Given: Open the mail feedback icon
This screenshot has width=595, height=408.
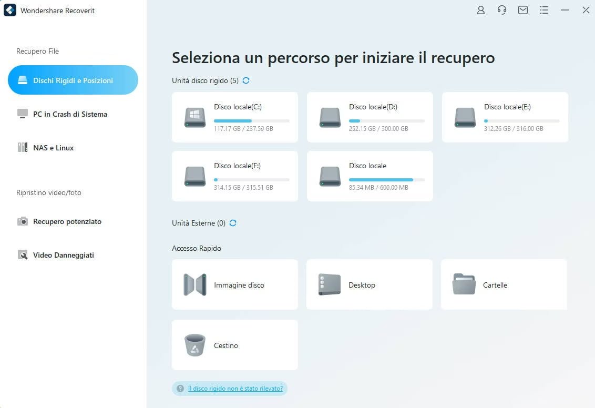Looking at the screenshot, I should click(x=522, y=10).
